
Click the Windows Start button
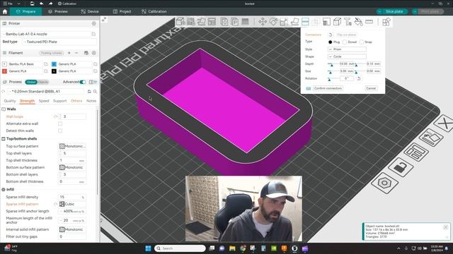click(x=148, y=248)
